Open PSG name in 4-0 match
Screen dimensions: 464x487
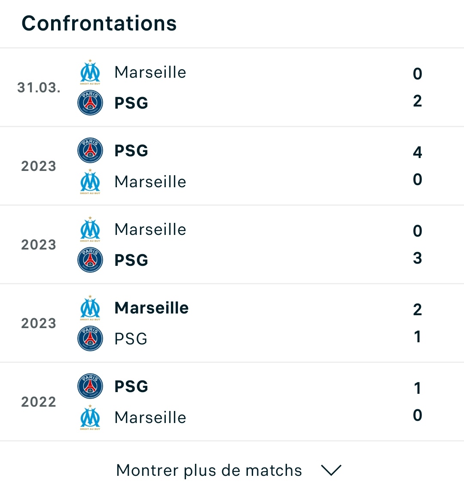click(131, 151)
